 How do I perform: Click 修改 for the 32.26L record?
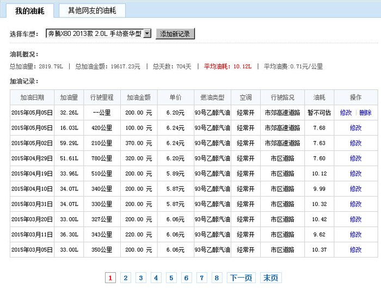tap(346, 113)
